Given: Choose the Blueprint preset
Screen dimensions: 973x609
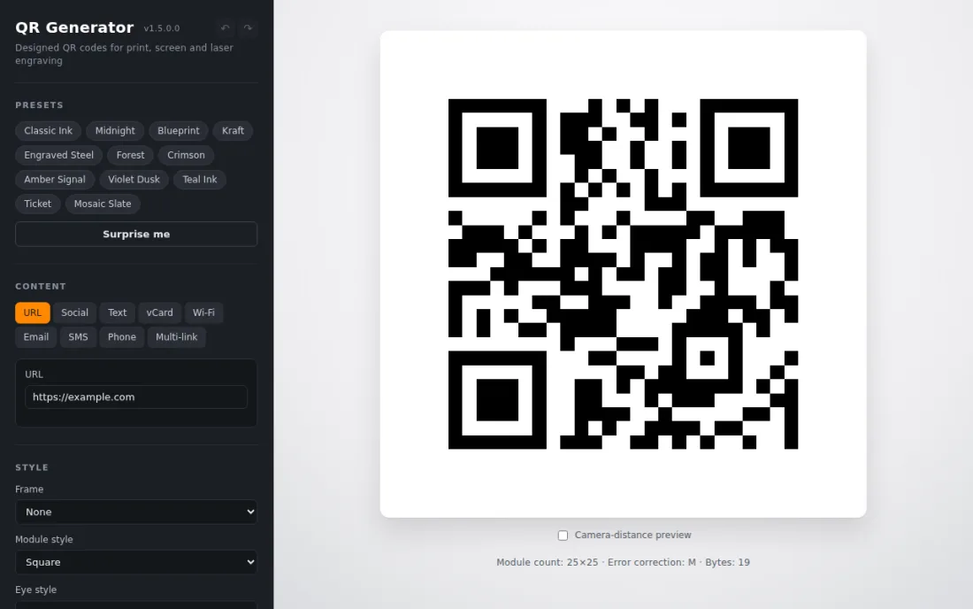Looking at the screenshot, I should click(x=178, y=131).
